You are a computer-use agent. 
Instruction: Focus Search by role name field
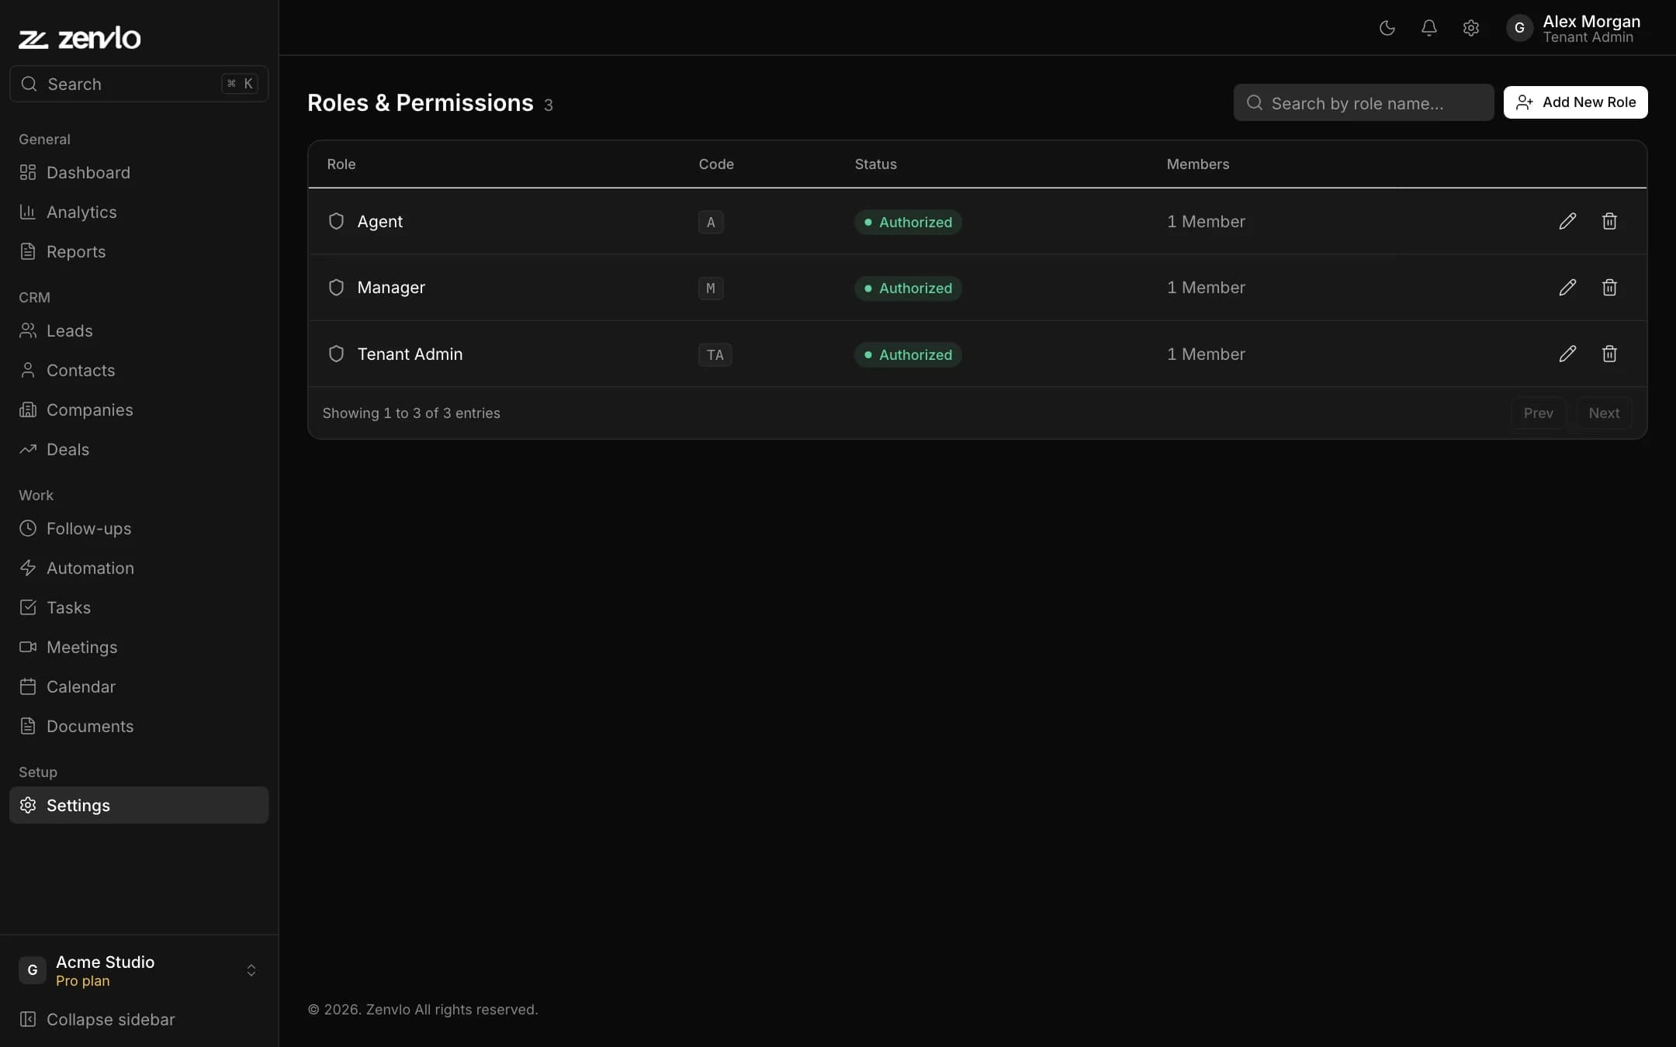pos(1363,102)
